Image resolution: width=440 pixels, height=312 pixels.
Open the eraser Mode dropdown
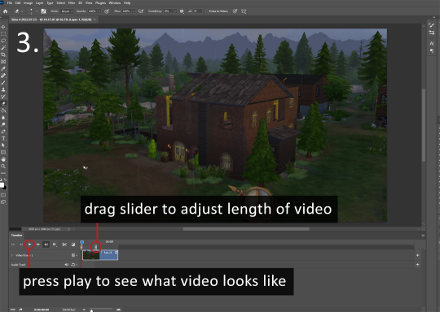point(67,11)
